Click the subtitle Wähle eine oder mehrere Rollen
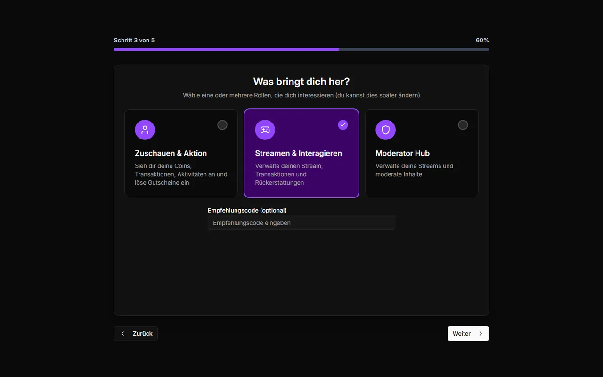 301,95
